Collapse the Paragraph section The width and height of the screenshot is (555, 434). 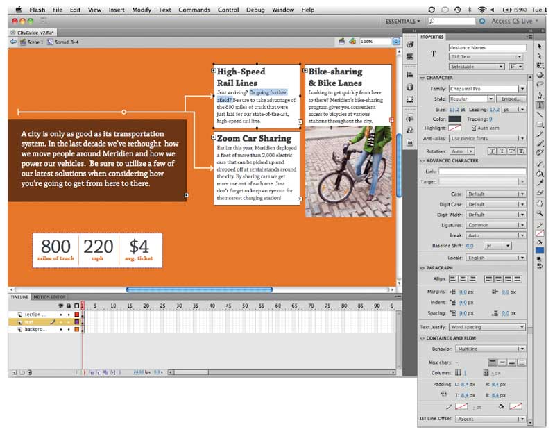tap(422, 268)
